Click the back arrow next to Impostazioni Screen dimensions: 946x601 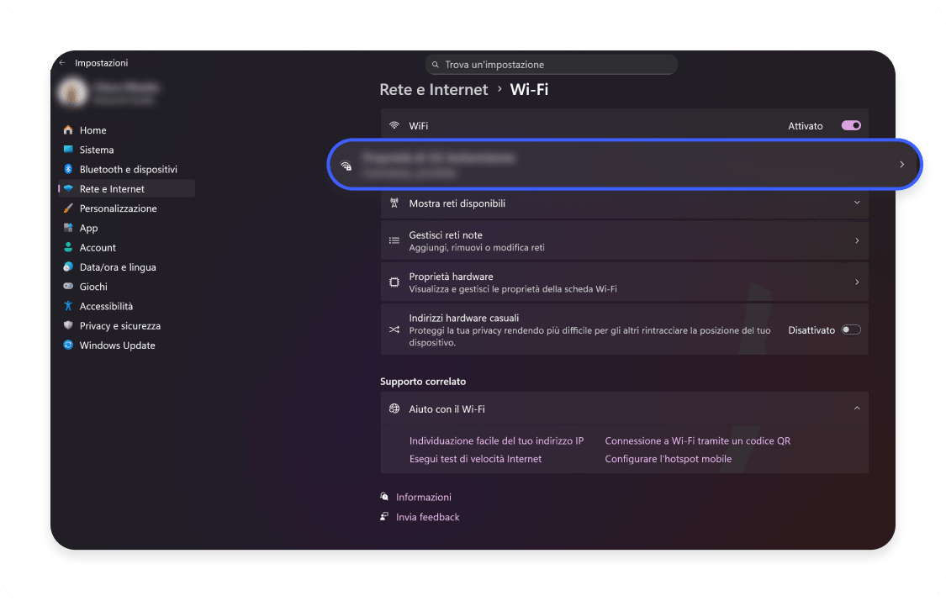[x=62, y=62]
